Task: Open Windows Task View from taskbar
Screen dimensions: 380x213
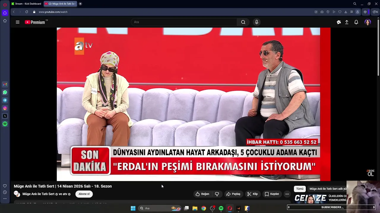Action: pos(186,208)
